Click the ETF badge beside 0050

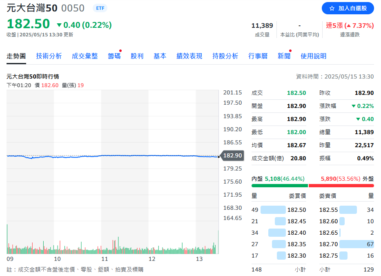(100, 8)
